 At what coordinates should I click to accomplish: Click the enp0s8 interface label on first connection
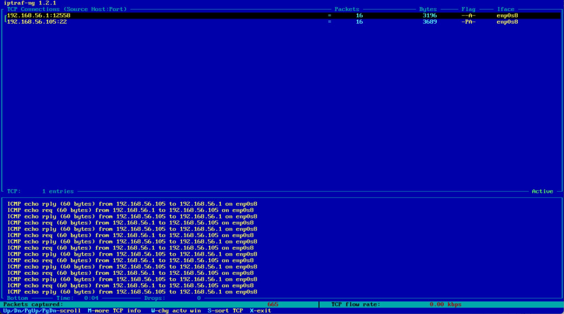[x=507, y=16]
